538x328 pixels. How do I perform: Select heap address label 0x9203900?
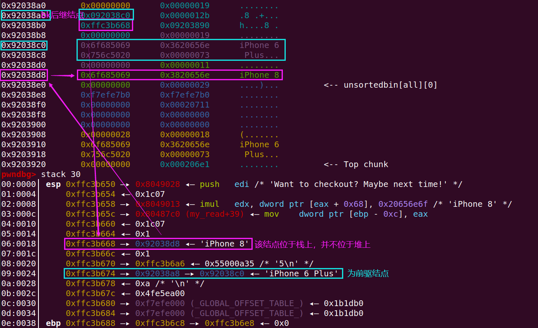[x=24, y=125]
